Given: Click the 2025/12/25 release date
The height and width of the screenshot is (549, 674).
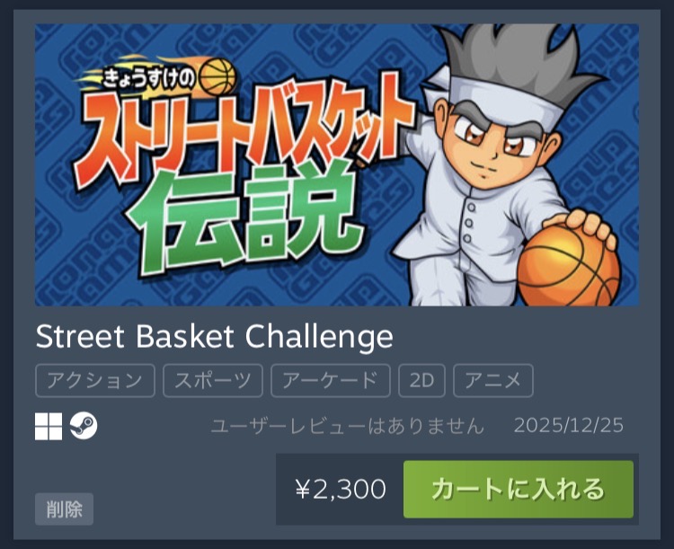Looking at the screenshot, I should pyautogui.click(x=568, y=426).
